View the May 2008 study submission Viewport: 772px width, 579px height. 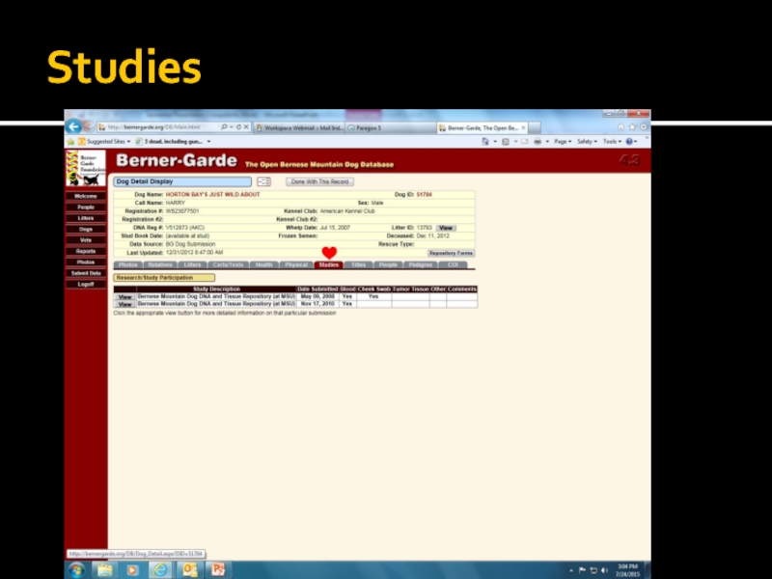click(x=124, y=297)
